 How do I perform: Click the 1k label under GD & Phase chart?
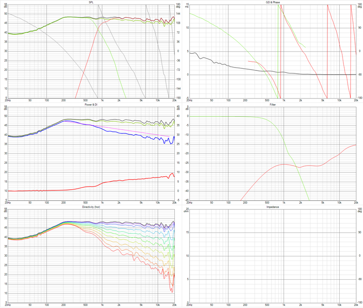coord(284,100)
